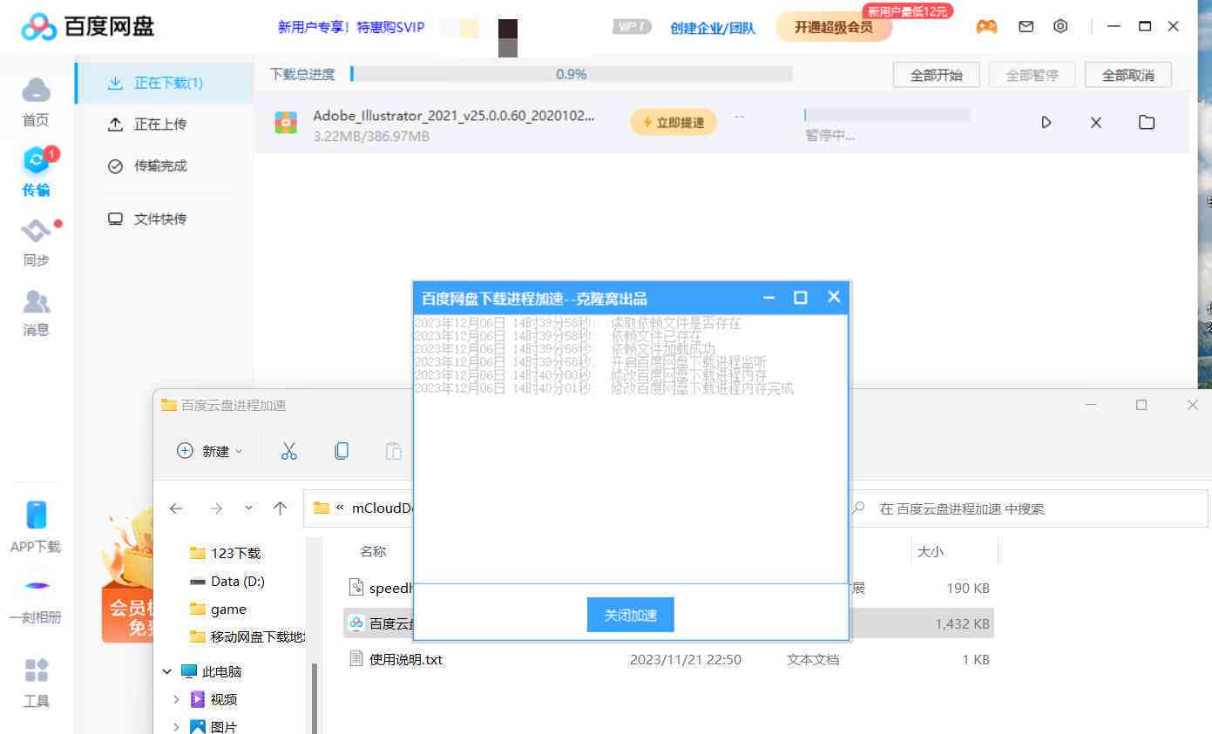Go up one folder in Explorer

(280, 508)
